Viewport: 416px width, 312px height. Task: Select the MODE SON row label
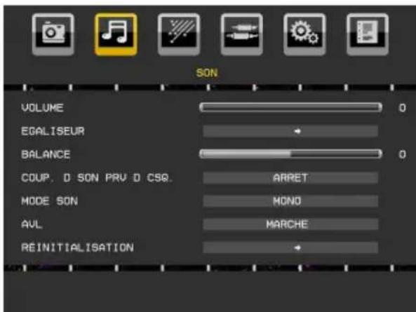[x=49, y=201]
